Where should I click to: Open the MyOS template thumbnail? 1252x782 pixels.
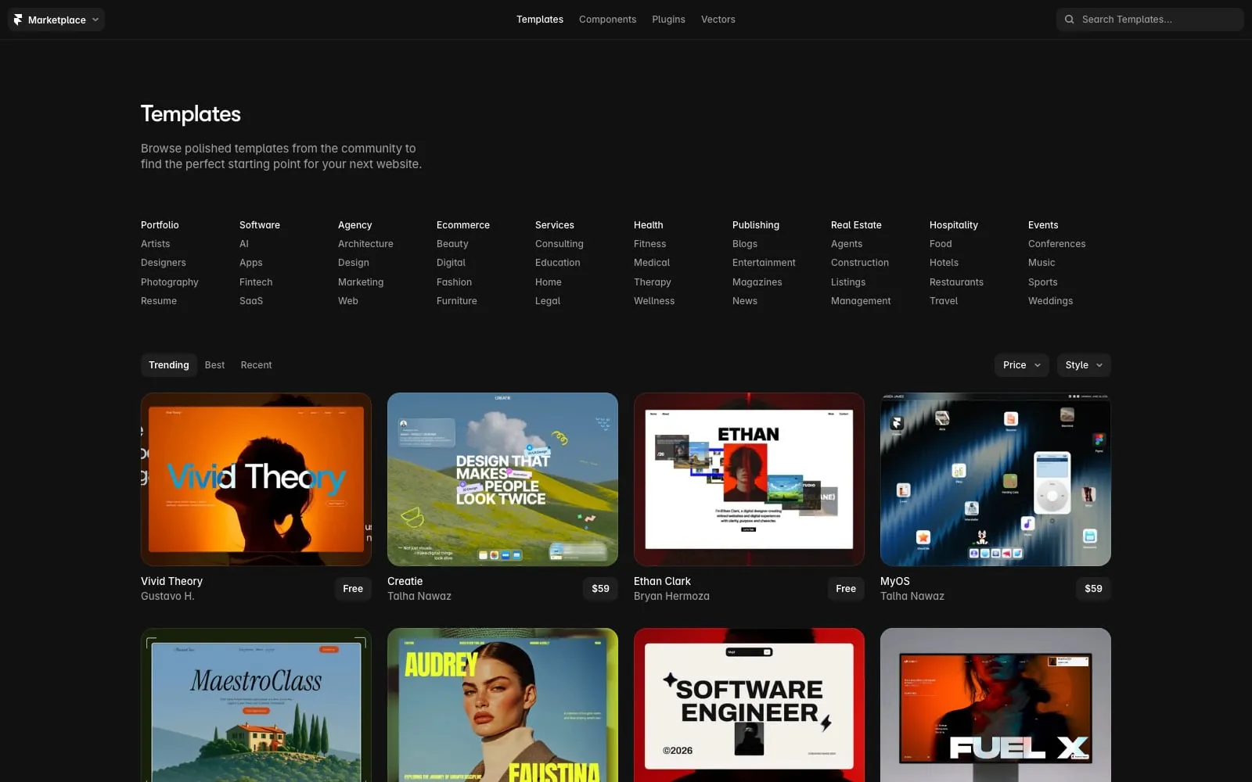tap(995, 479)
